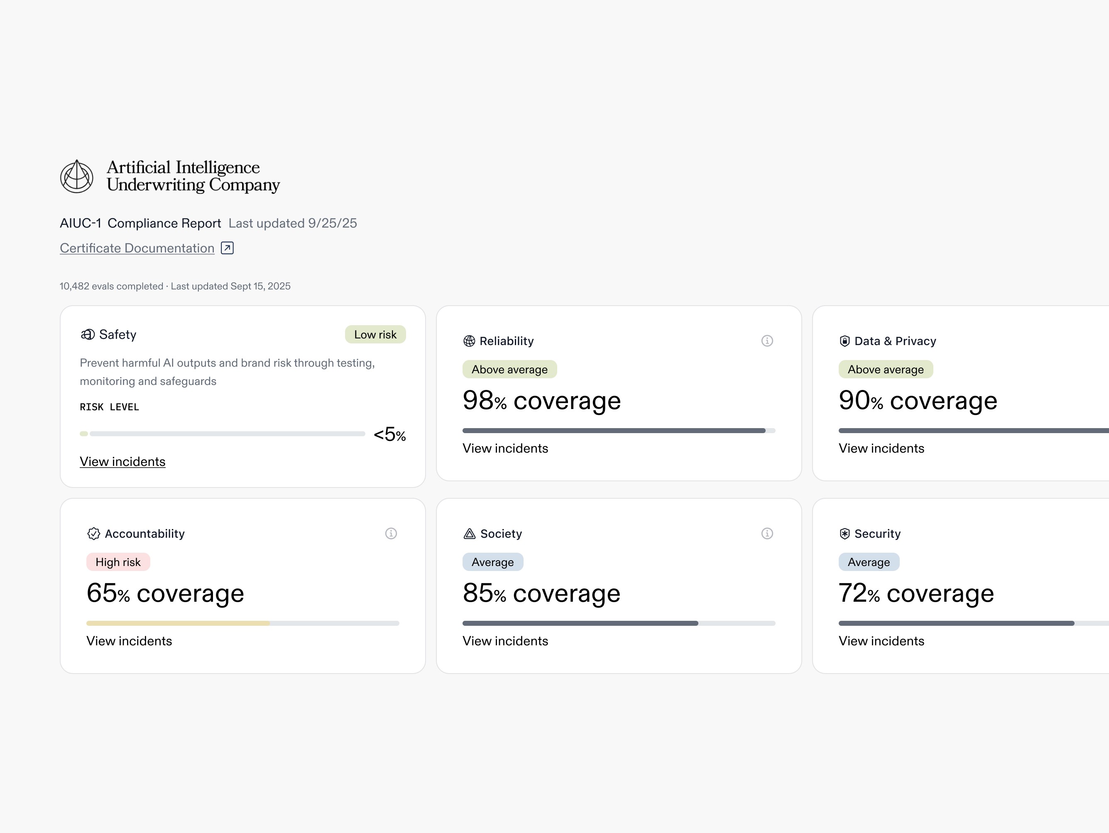This screenshot has width=1109, height=833.
Task: Click the Safety card title
Action: tap(118, 335)
